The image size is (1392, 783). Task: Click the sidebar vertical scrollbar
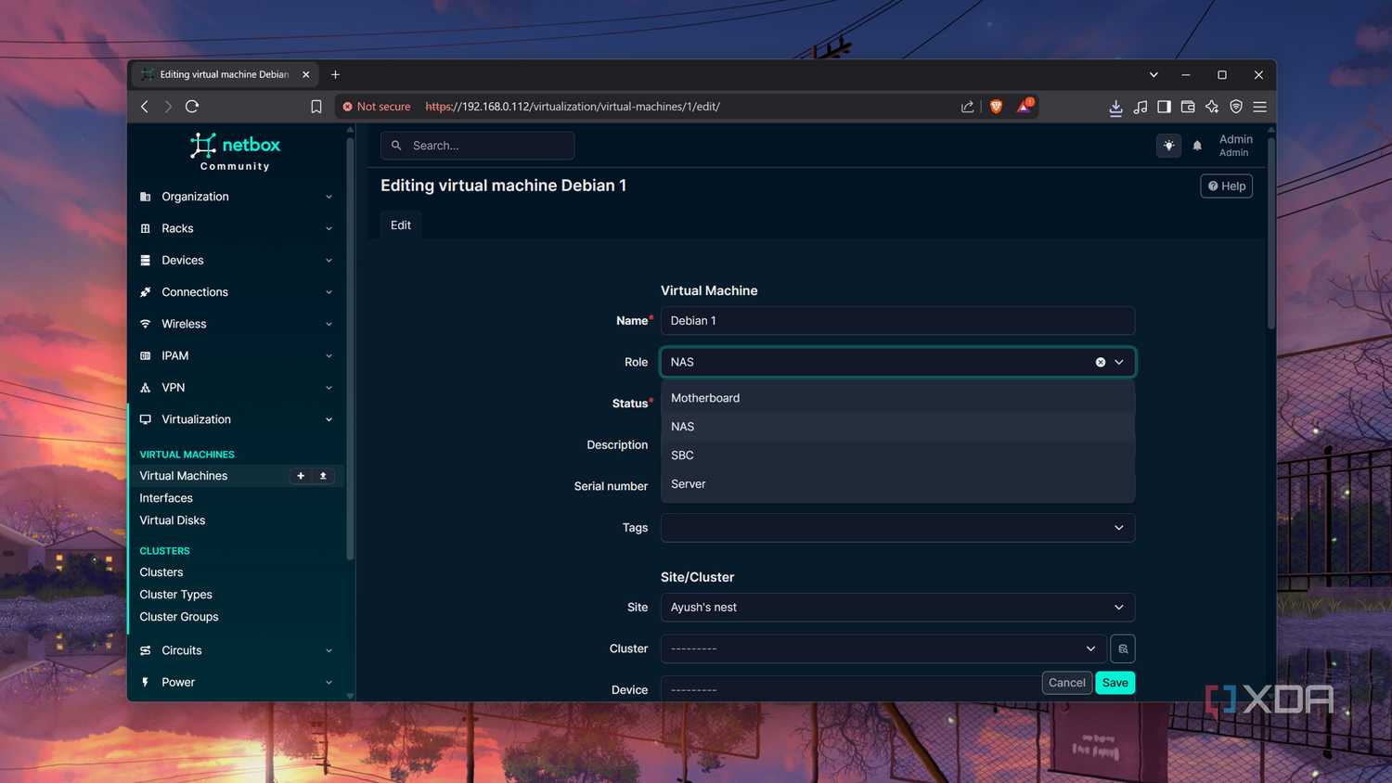[350, 348]
